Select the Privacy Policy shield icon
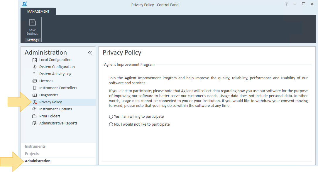Screen dimensions: 318x172 pyautogui.click(x=35, y=102)
